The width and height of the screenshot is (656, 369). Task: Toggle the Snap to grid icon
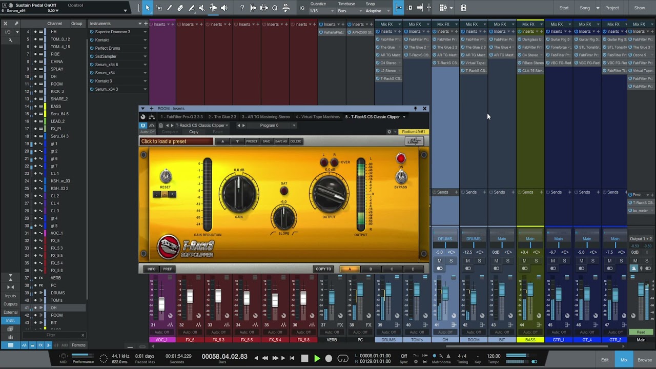(399, 8)
